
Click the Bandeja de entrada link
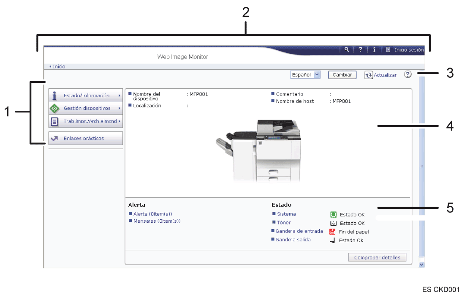point(299,231)
